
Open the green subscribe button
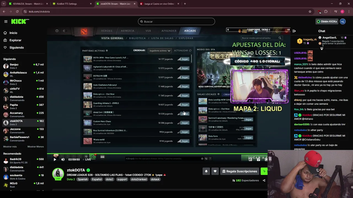pyautogui.click(x=264, y=171)
